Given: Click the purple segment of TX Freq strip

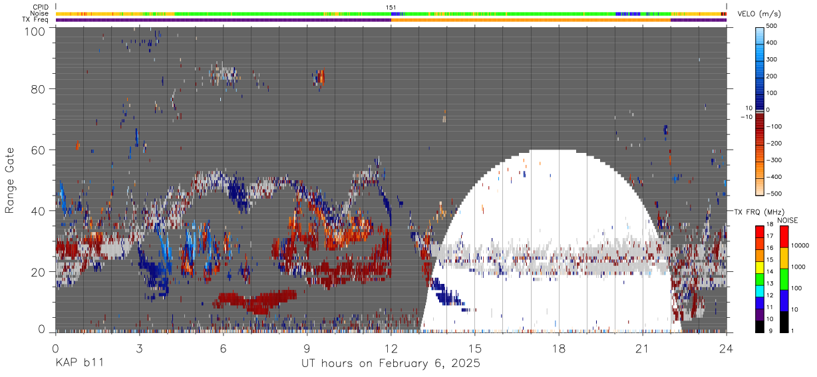Looking at the screenshot, I should [x=223, y=20].
